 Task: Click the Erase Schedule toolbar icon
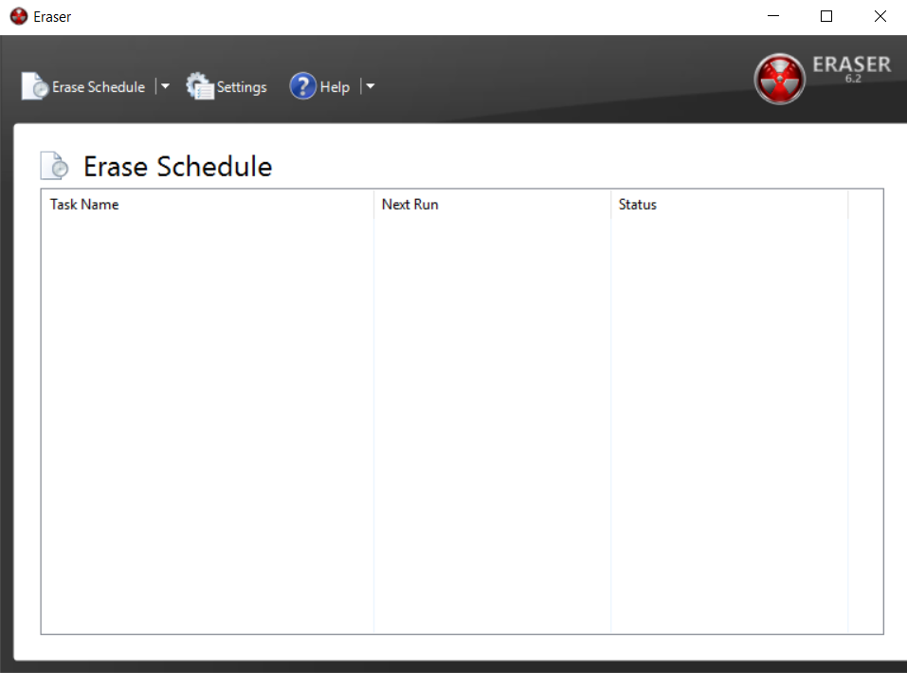[35, 86]
